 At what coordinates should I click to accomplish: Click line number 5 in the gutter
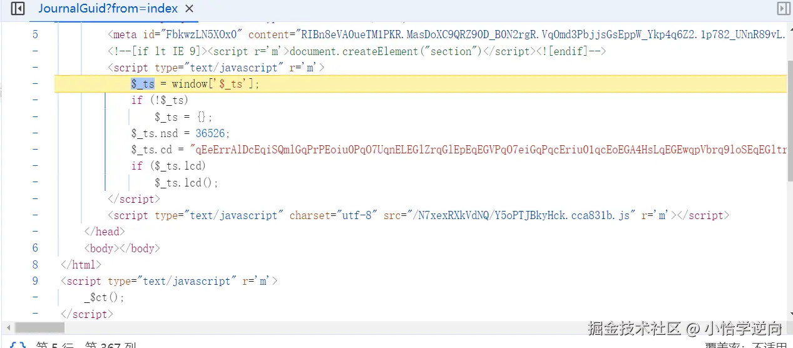[35, 35]
